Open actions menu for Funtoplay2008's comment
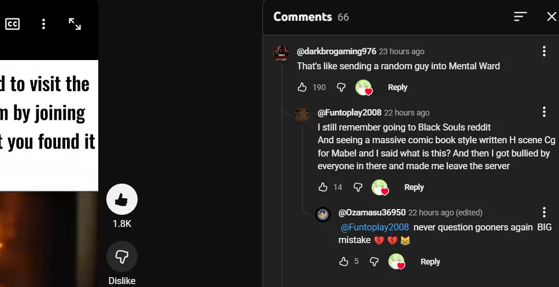Image resolution: width=559 pixels, height=287 pixels. [x=544, y=112]
